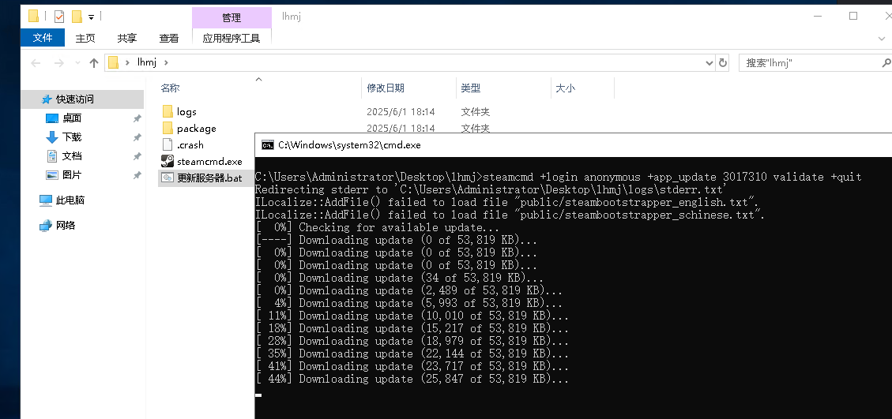Screen dimensions: 892x419
Task: Click the 管理 contextual tab header
Action: click(x=231, y=17)
